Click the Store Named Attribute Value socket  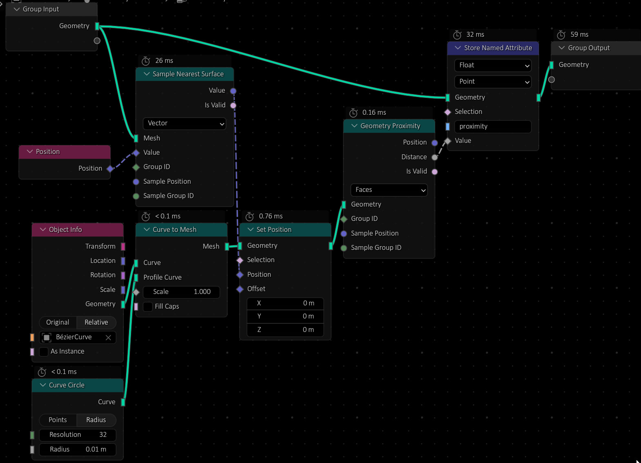coord(448,141)
